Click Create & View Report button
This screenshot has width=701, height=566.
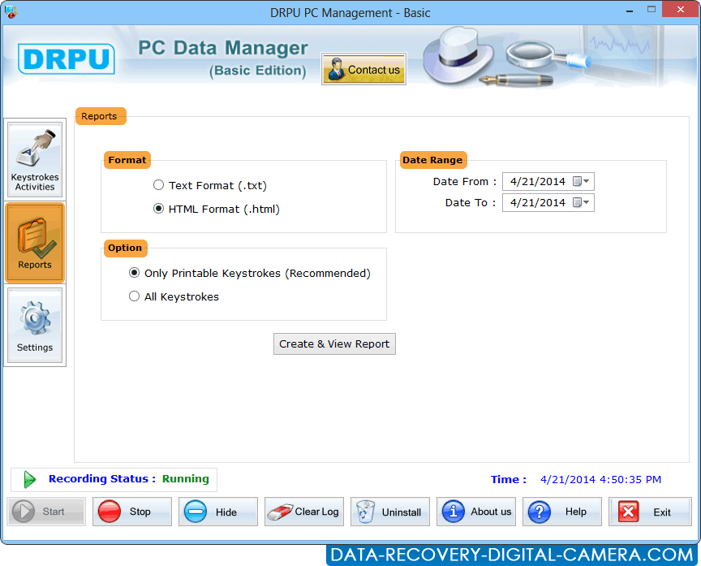[334, 343]
